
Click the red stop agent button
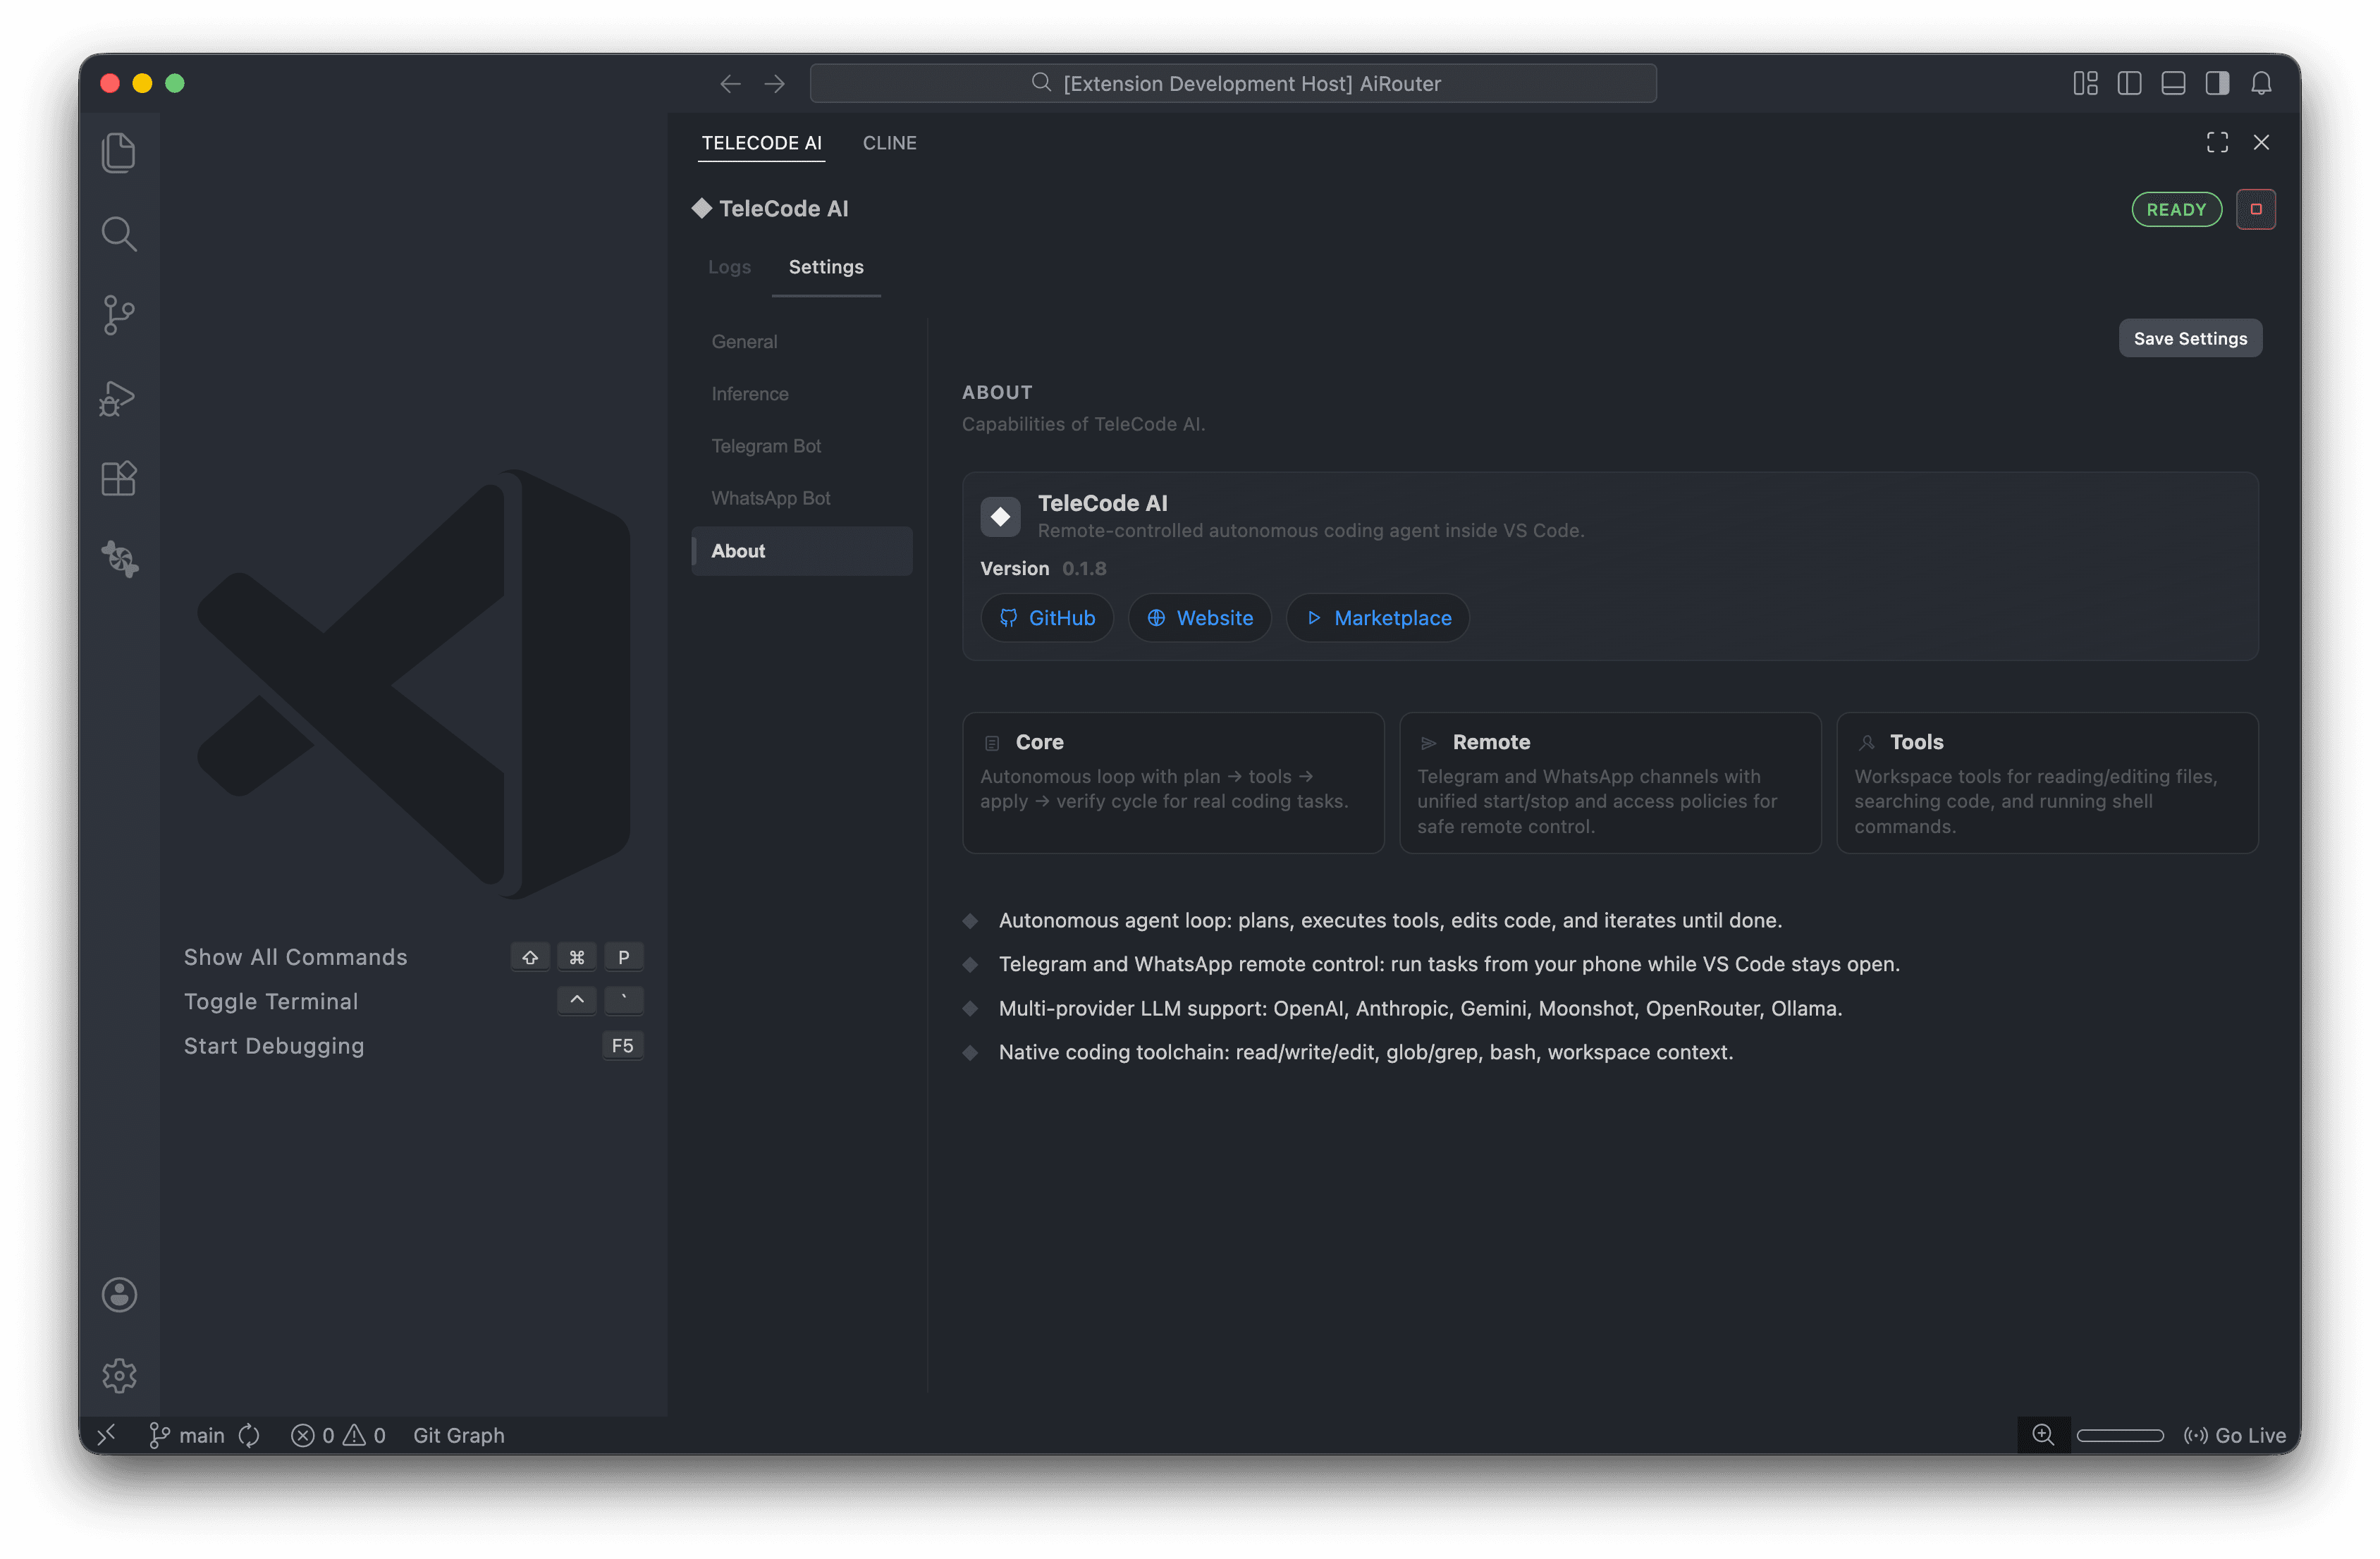coord(2255,209)
